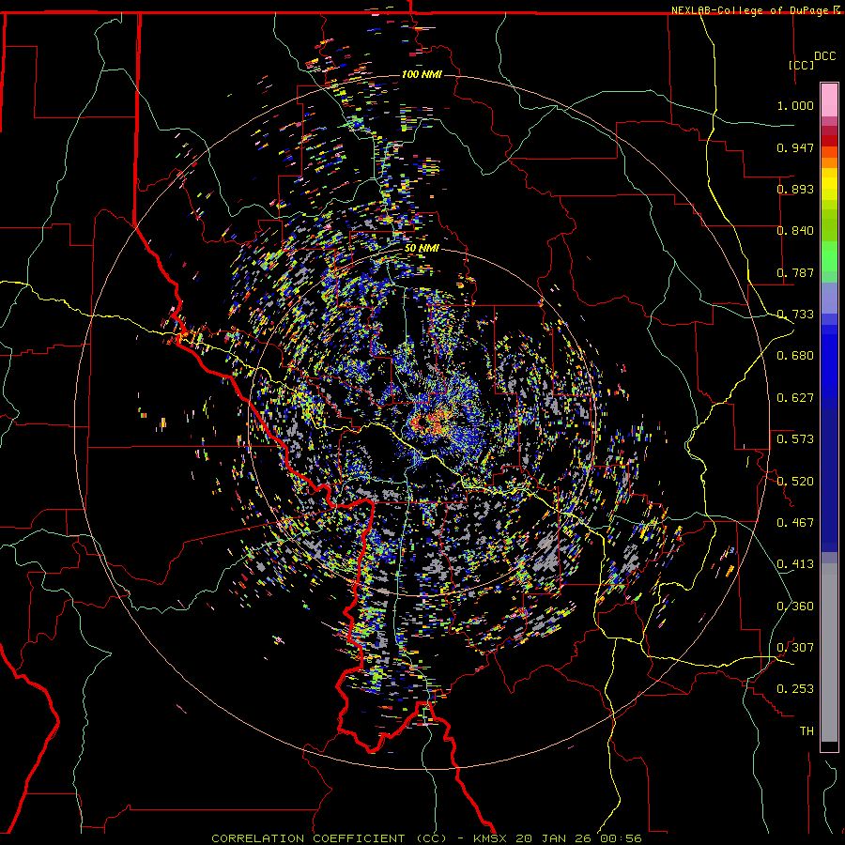Click the 0.360 legend value

pyautogui.click(x=795, y=607)
